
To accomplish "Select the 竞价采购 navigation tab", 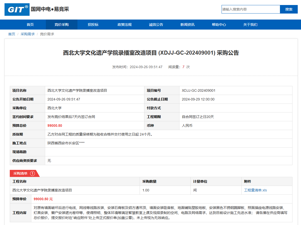I will [61, 25].
